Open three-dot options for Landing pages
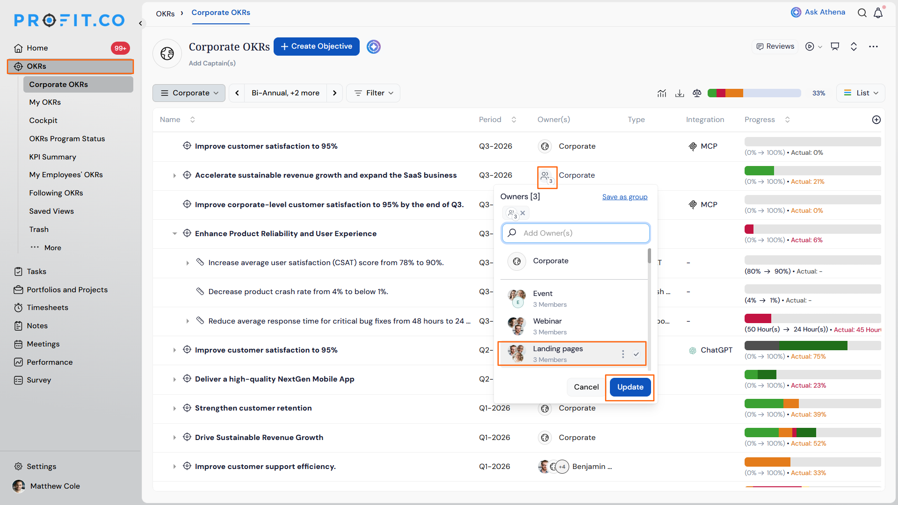898x505 pixels. 623,354
